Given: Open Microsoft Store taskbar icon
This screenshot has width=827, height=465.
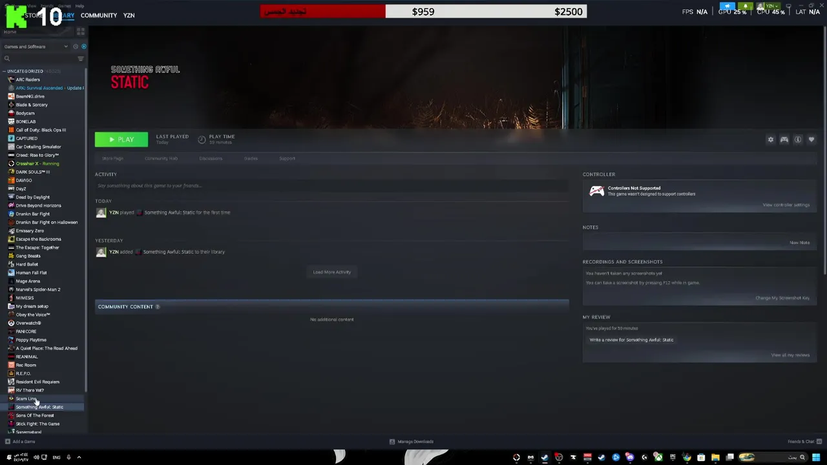Looking at the screenshot, I should pyautogui.click(x=701, y=457).
